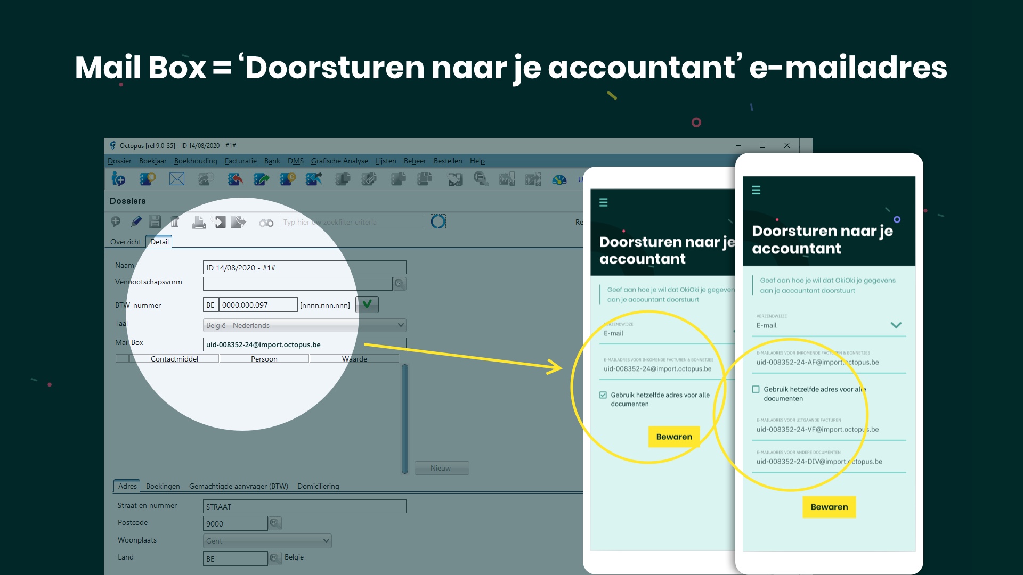Click the circular refresh icon

point(438,221)
